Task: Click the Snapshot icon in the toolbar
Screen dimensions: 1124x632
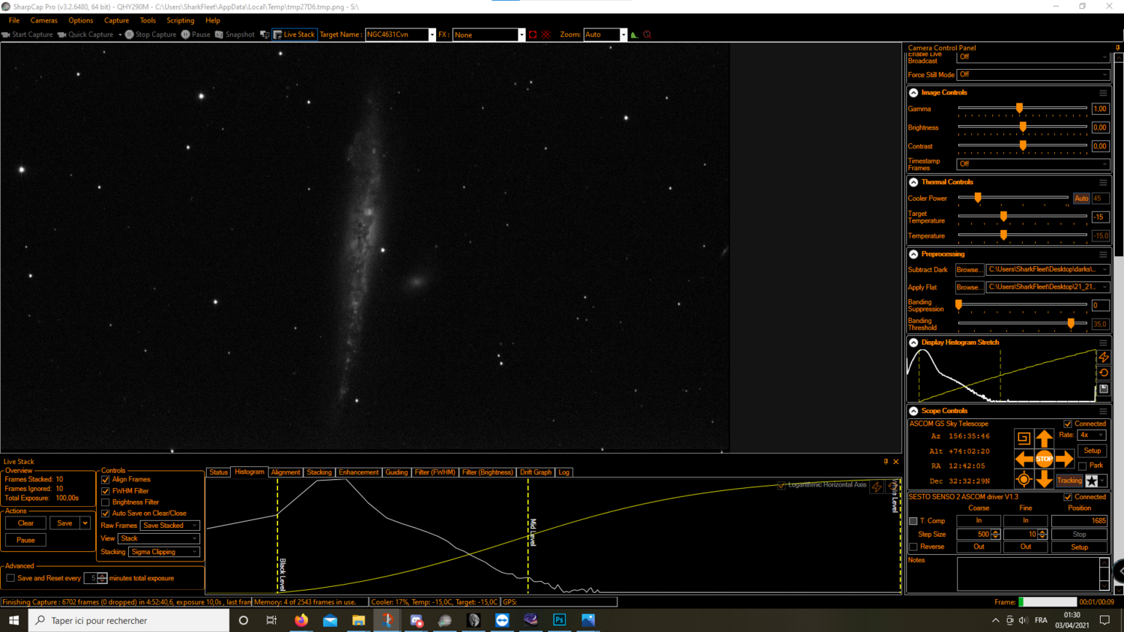Action: tap(217, 34)
